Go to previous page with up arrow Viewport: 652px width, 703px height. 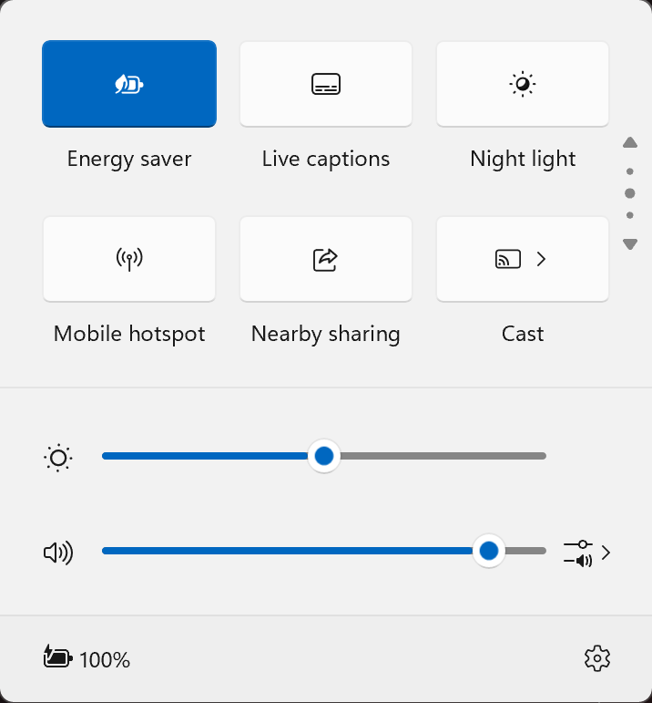click(629, 142)
